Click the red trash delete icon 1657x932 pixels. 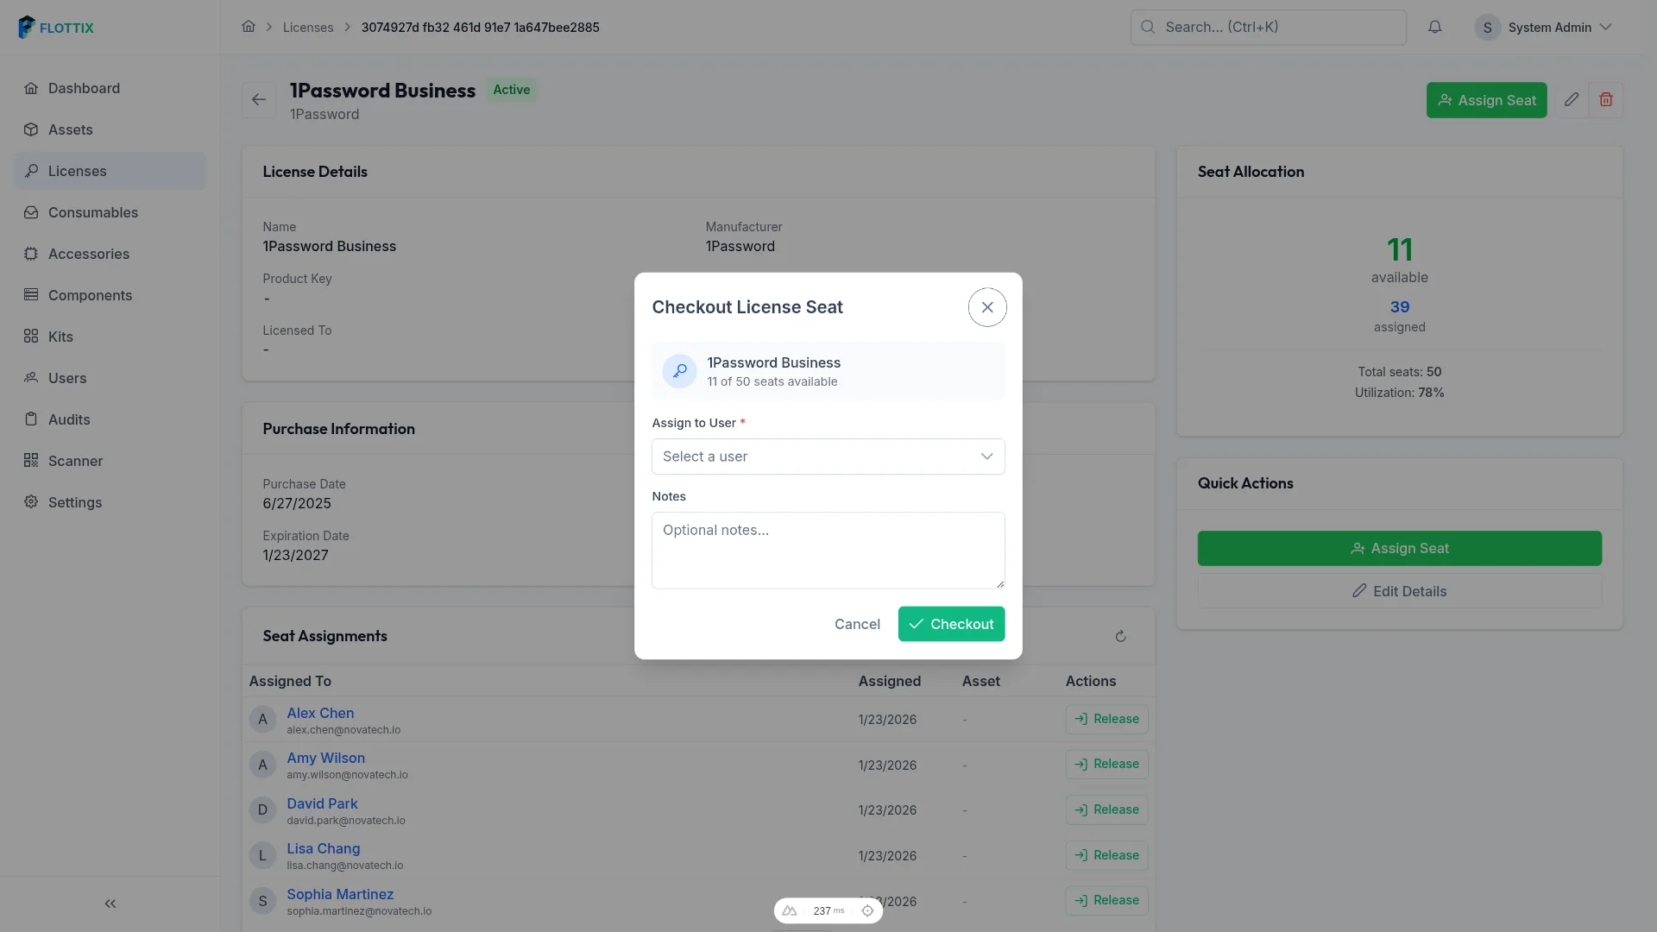coord(1606,100)
